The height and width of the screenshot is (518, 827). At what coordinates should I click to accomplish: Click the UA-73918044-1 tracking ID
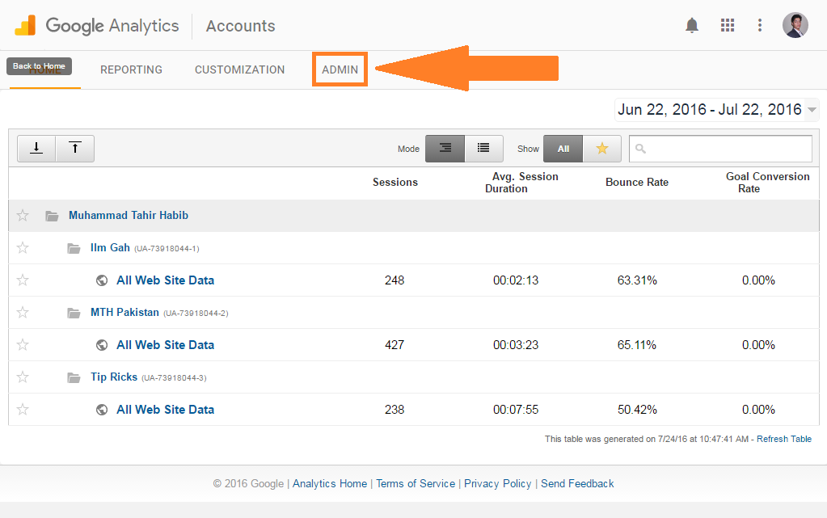pyautogui.click(x=167, y=248)
